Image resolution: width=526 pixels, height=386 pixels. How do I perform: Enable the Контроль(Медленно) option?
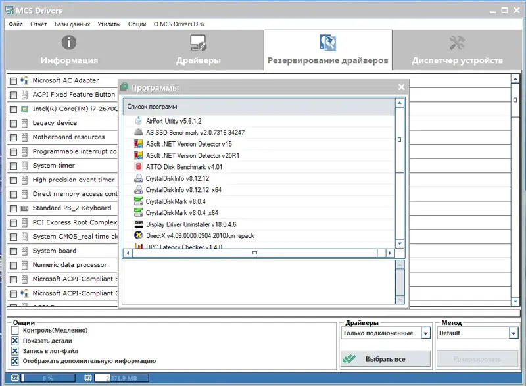click(14, 330)
